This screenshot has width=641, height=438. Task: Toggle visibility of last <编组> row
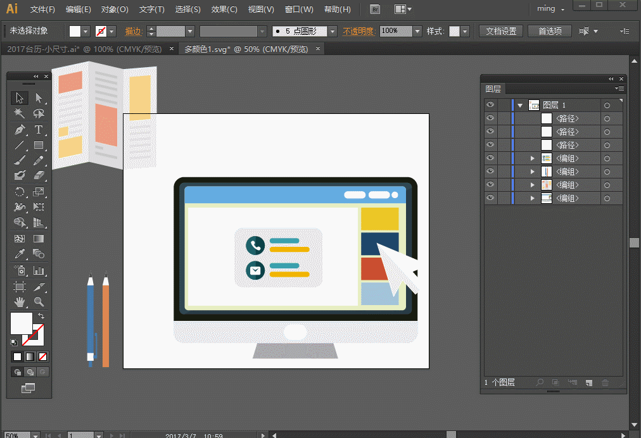pyautogui.click(x=490, y=197)
